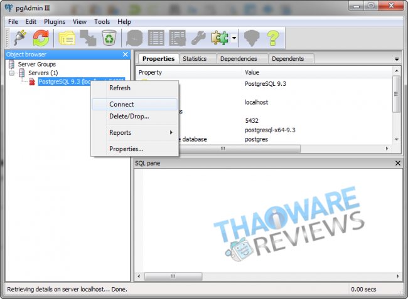408x299 pixels.
Task: Click pgAdmin elephant icon in title bar
Action: click(9, 8)
